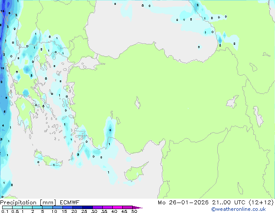This screenshot has height=213, width=275.
Task: Click the 30–35 mm purple legend swatch
Action: pyautogui.click(x=97, y=207)
